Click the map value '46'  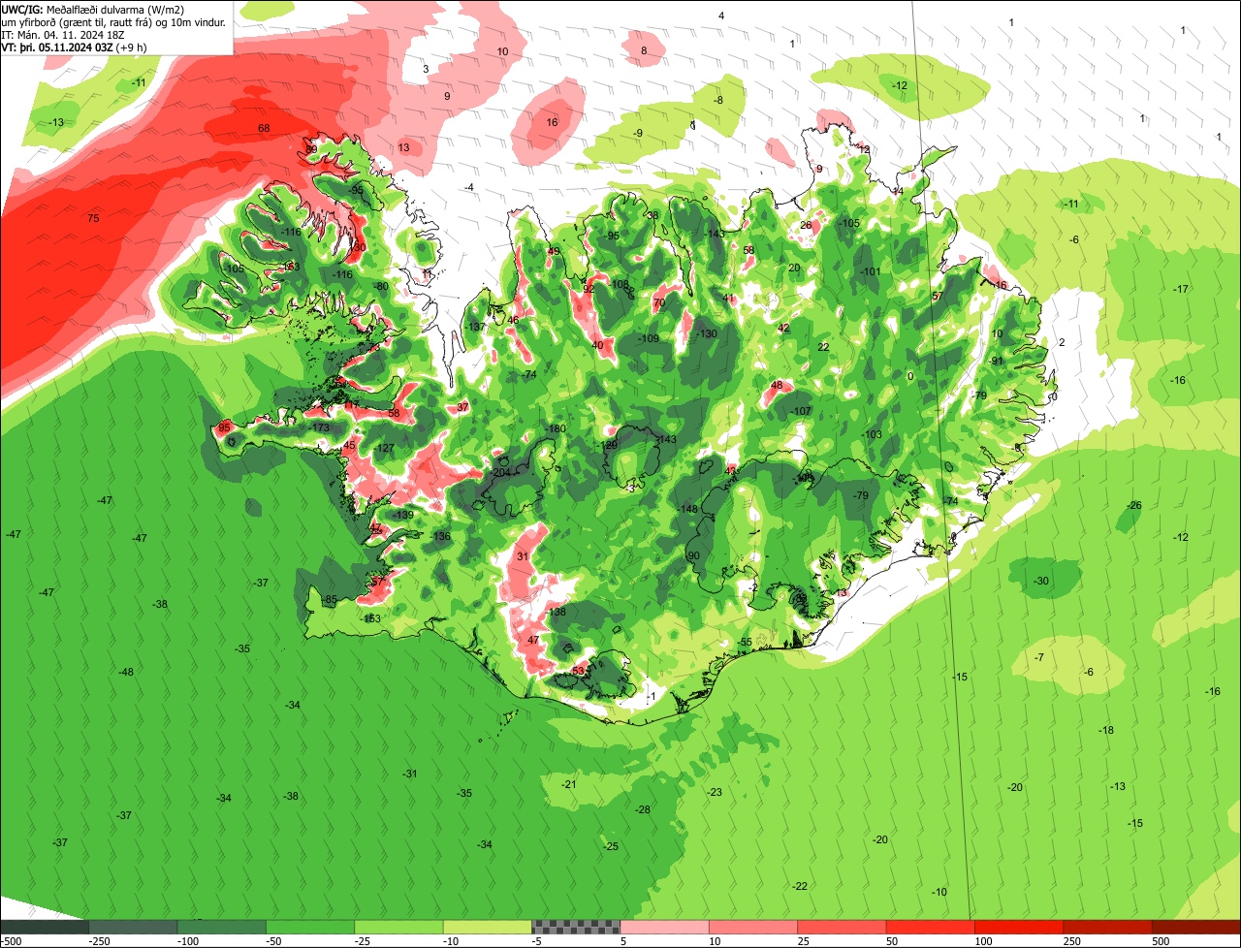pyautogui.click(x=514, y=320)
